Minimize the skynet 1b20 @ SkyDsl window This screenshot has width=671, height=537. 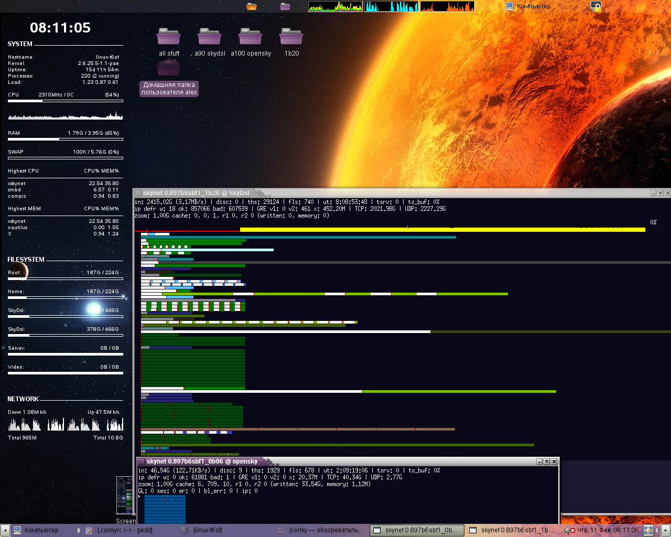pos(653,193)
